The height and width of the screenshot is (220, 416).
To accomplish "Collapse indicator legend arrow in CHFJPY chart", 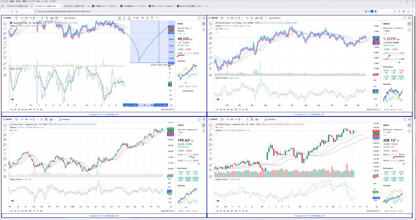I will pos(11,134).
